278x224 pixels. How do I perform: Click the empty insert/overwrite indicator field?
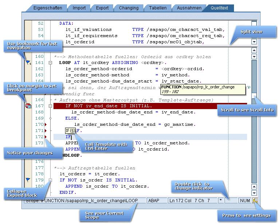point(231,201)
